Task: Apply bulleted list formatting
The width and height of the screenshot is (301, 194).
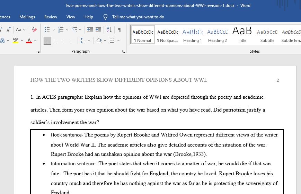Action: pos(47,30)
